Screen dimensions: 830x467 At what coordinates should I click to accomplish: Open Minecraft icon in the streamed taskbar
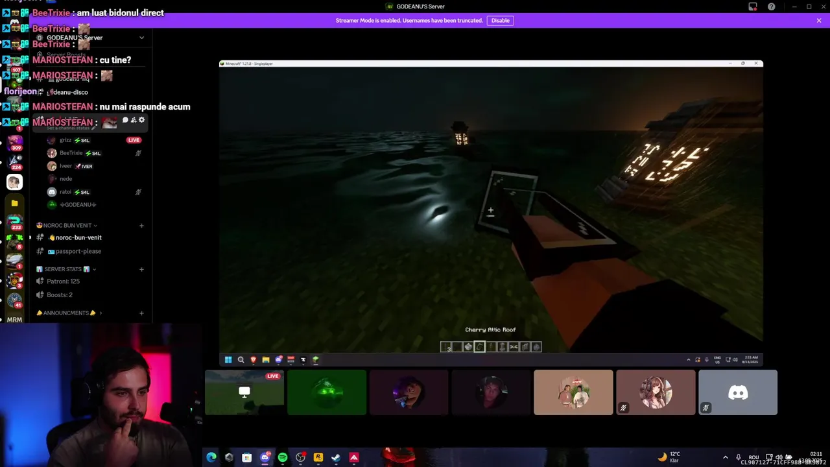pos(316,360)
